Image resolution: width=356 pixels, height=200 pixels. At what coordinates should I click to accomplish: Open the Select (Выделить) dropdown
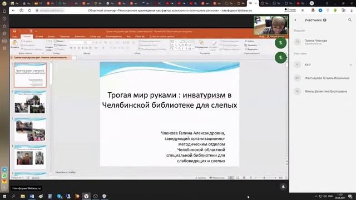pyautogui.click(x=251, y=49)
